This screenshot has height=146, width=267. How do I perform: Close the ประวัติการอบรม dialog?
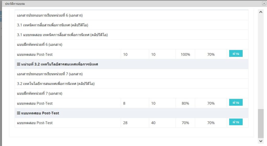264,3
